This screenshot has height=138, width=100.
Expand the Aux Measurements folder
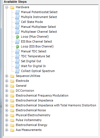7,130
